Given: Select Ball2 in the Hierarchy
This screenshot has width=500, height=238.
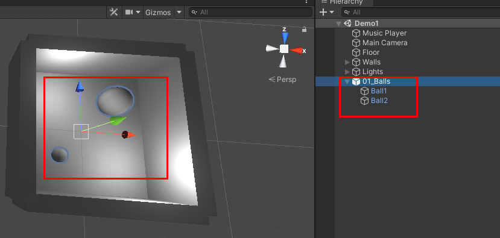Looking at the screenshot, I should tap(379, 101).
